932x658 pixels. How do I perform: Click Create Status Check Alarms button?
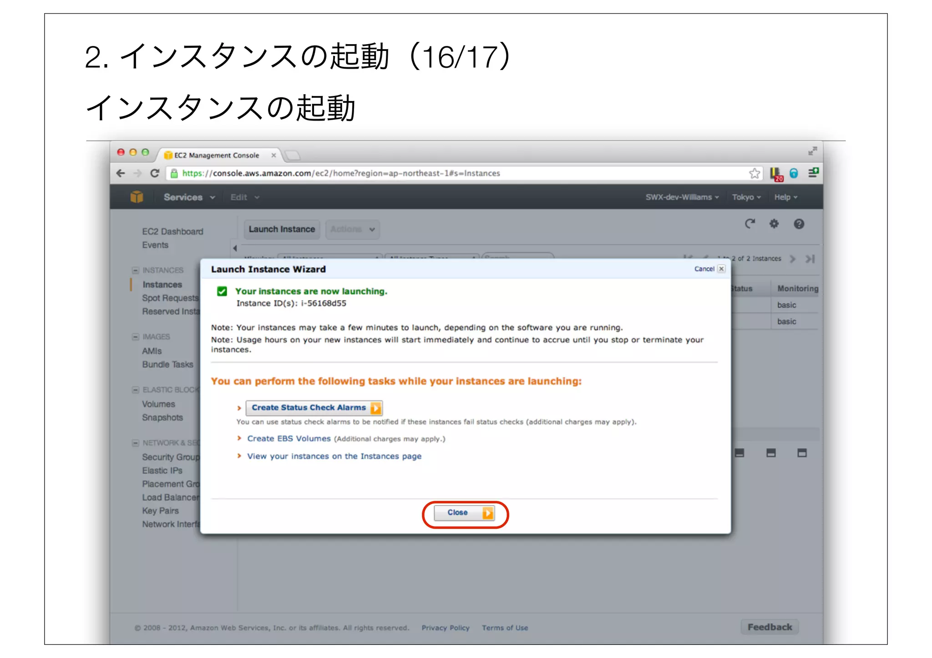[x=314, y=408]
